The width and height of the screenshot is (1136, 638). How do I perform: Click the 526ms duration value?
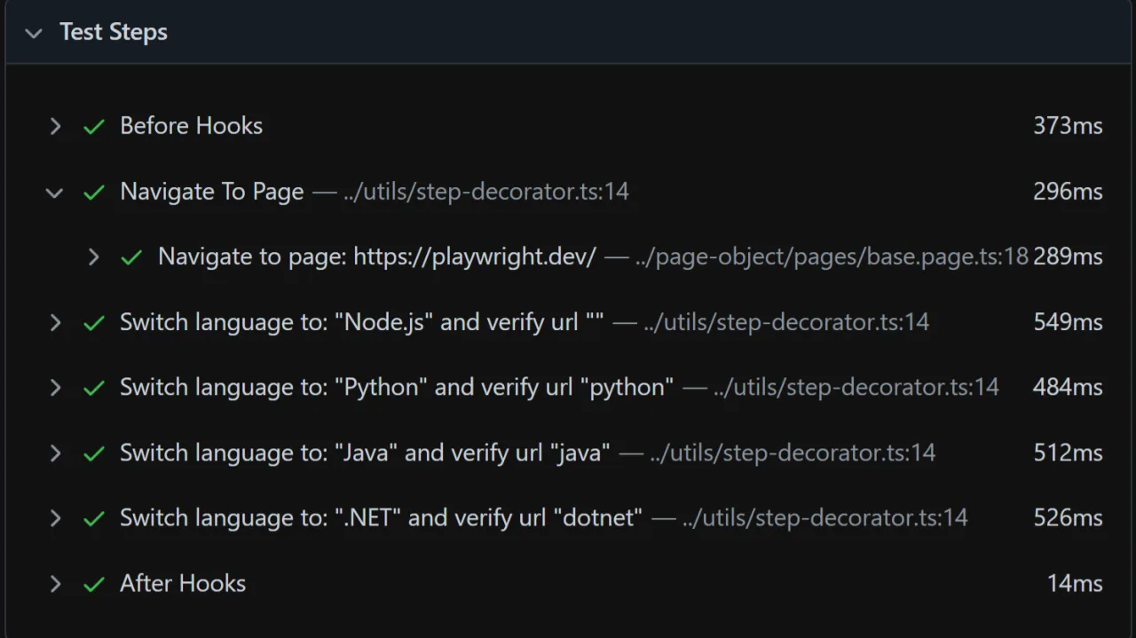tap(1068, 518)
